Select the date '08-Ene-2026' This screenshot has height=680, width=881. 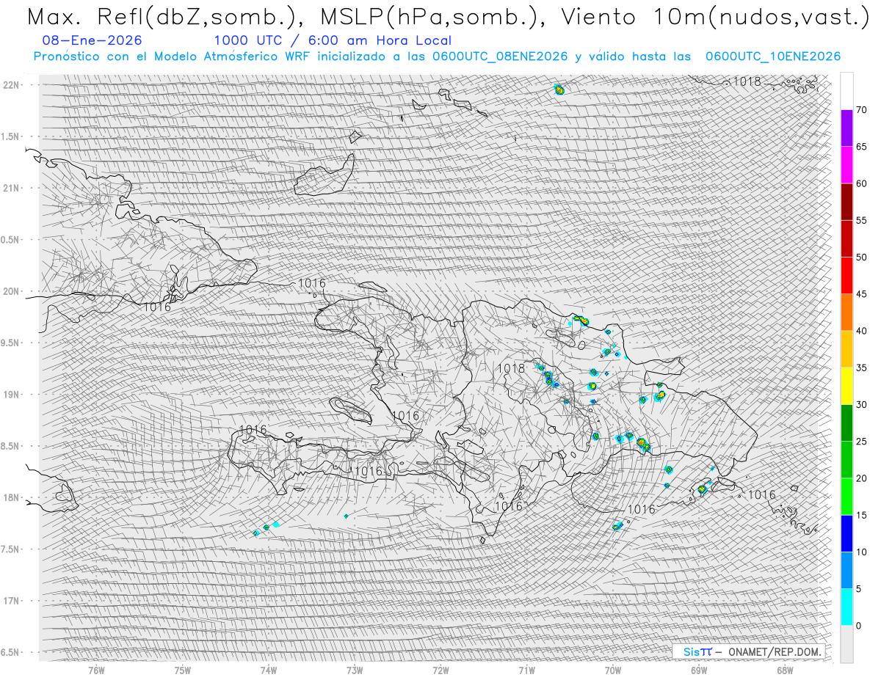[x=93, y=40]
